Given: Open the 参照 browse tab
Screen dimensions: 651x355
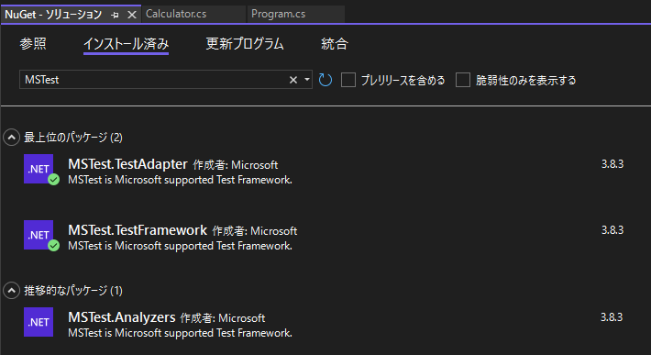Looking at the screenshot, I should pos(33,44).
